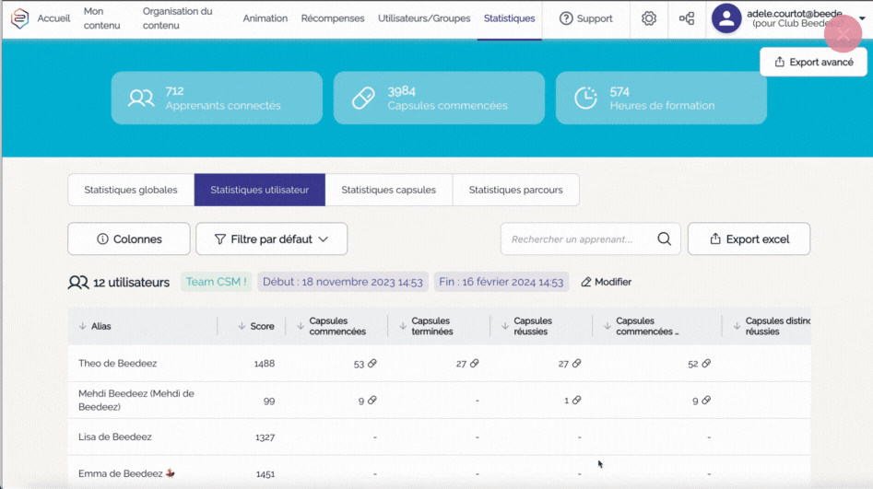Click the pencil Modifier edit icon
Viewport: 873px width, 489px height.
[x=586, y=282]
